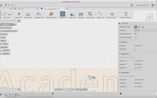
Task: Click the Undo arrow icon
Action: pos(6,5)
